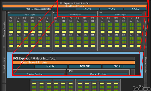
Task: Click the GPC label of the leftmost top cluster
Action: coord(9,12)
